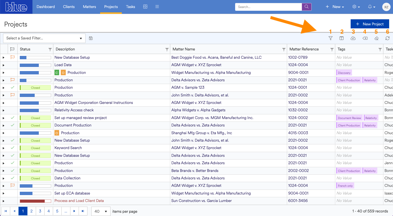Open the New dropdown in top bar
This screenshot has height=216, width=393.
coord(335,7)
